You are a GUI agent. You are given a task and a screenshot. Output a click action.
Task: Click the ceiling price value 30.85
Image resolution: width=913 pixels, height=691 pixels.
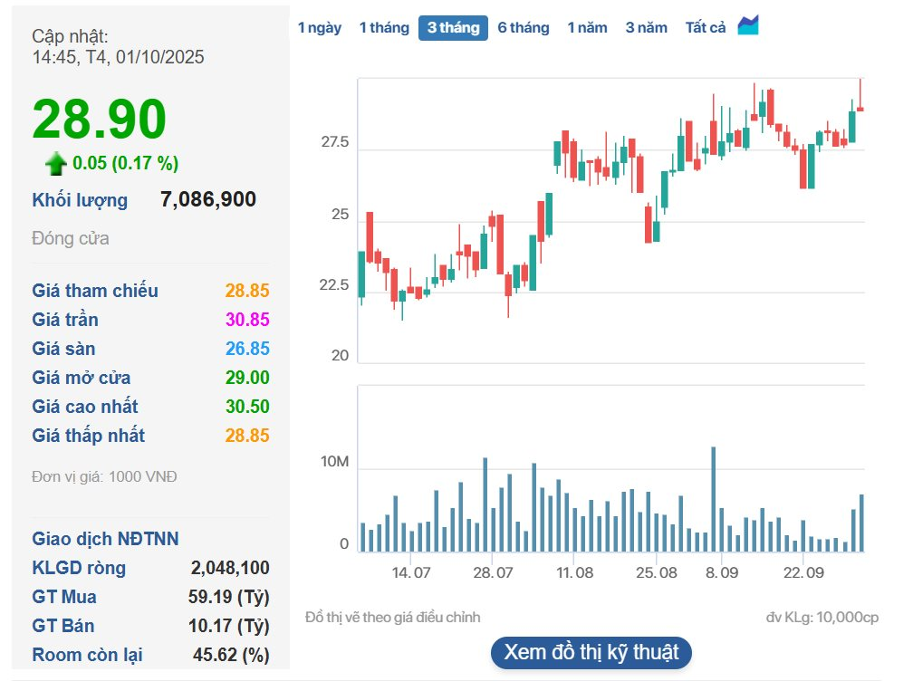pyautogui.click(x=247, y=320)
